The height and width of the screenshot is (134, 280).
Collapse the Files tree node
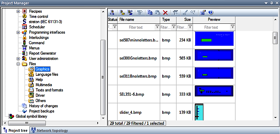click(x=18, y=64)
